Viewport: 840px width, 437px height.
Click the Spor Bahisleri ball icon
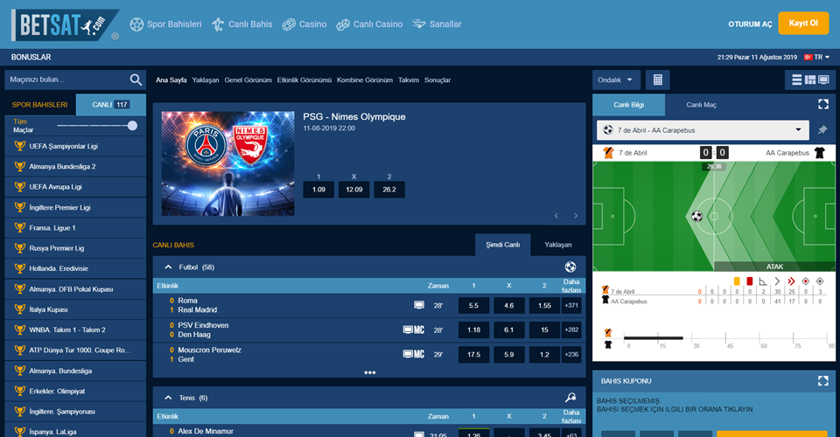[136, 24]
